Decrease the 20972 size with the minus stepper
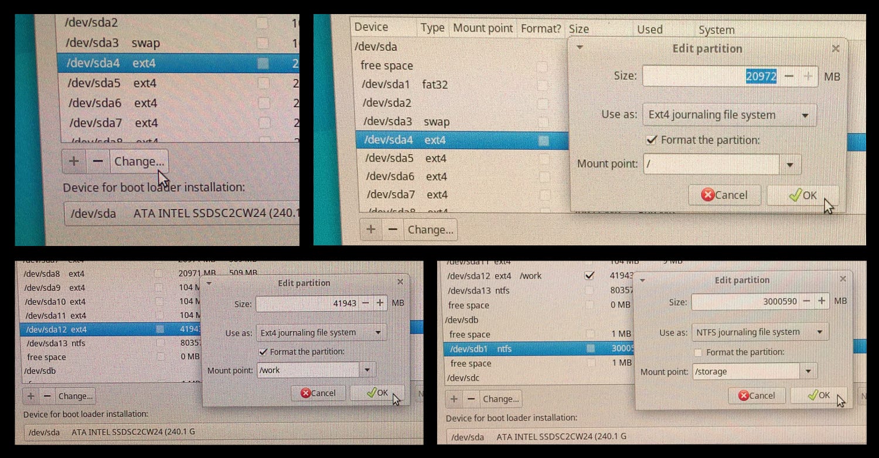Viewport: 879px width, 458px height. pyautogui.click(x=789, y=76)
